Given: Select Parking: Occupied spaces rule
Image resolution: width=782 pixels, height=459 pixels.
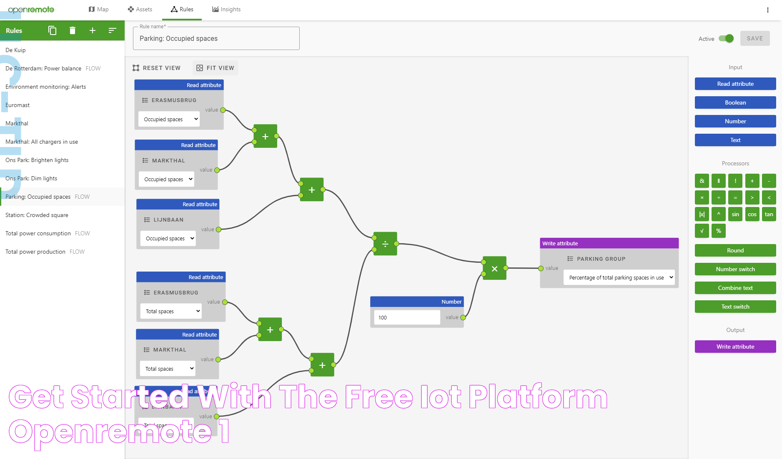Looking at the screenshot, I should pyautogui.click(x=62, y=197).
